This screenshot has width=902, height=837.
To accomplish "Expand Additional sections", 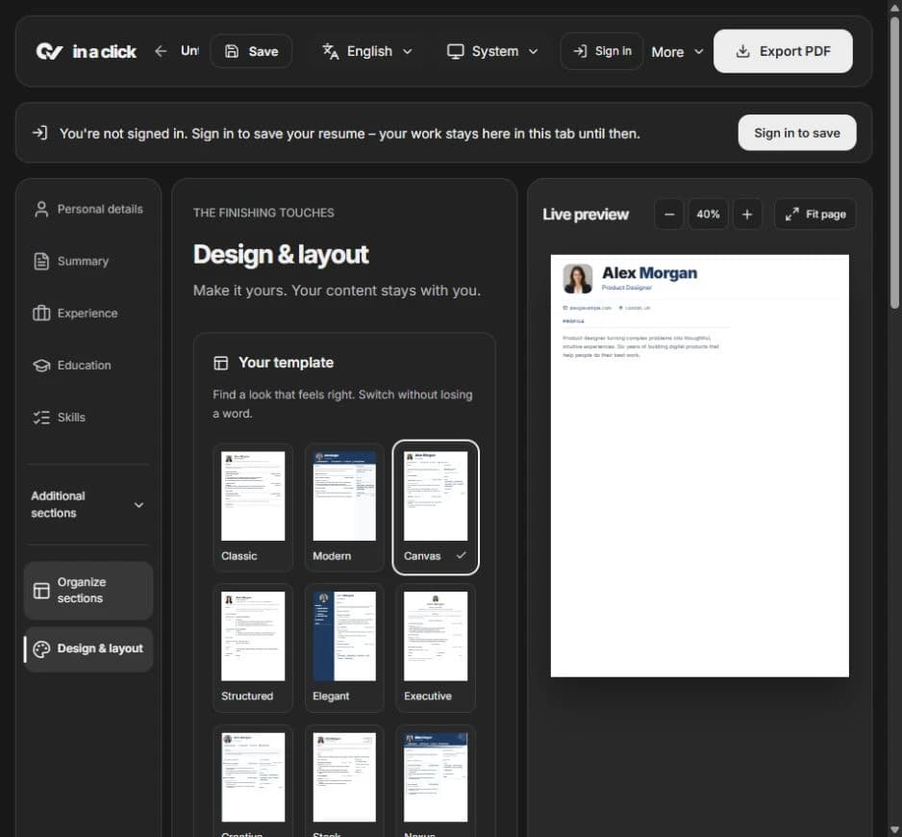I will tap(88, 504).
